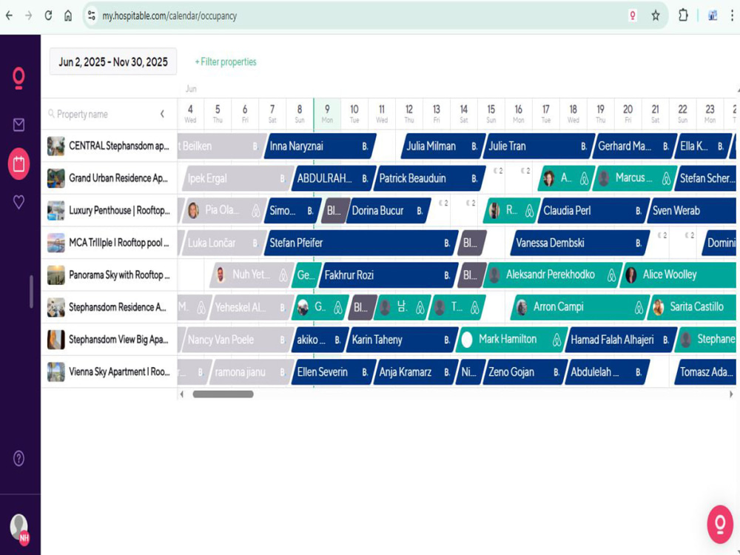Open Inna Naryznai reservation
740x555 pixels.
(320, 147)
